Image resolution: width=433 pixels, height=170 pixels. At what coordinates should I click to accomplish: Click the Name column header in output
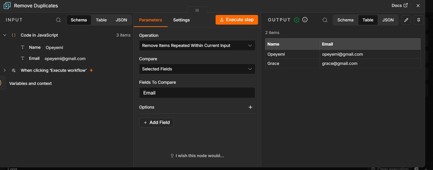pyautogui.click(x=293, y=44)
